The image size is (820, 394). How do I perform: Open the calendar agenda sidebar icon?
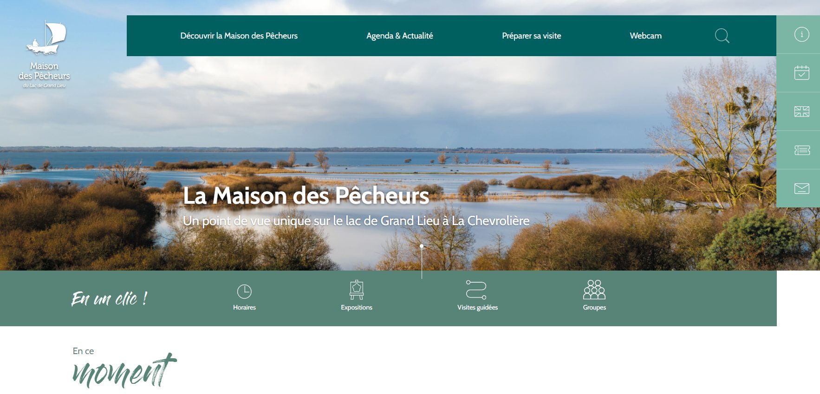pyautogui.click(x=801, y=72)
